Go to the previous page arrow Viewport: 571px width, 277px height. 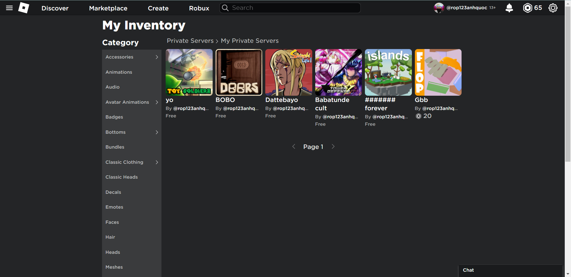[x=294, y=147]
